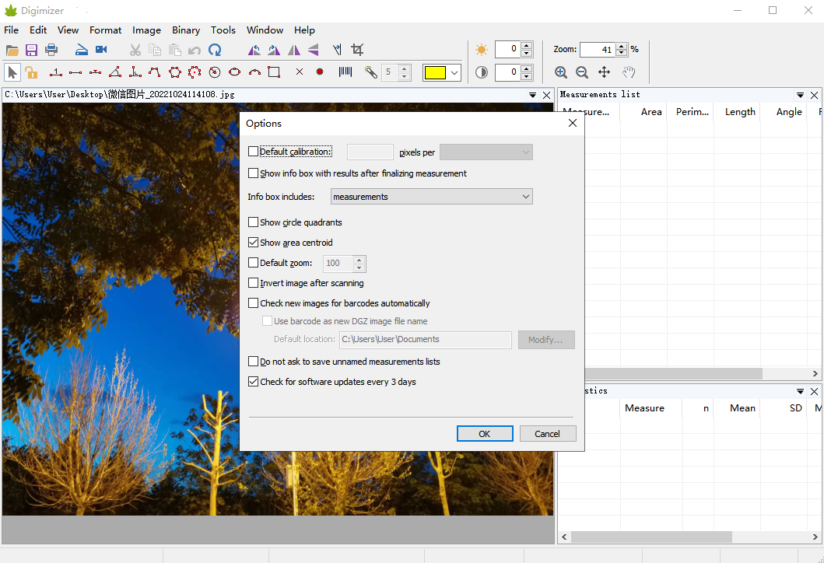Enable Show circle quadrants checkbox
This screenshot has width=824, height=563.
pos(254,222)
